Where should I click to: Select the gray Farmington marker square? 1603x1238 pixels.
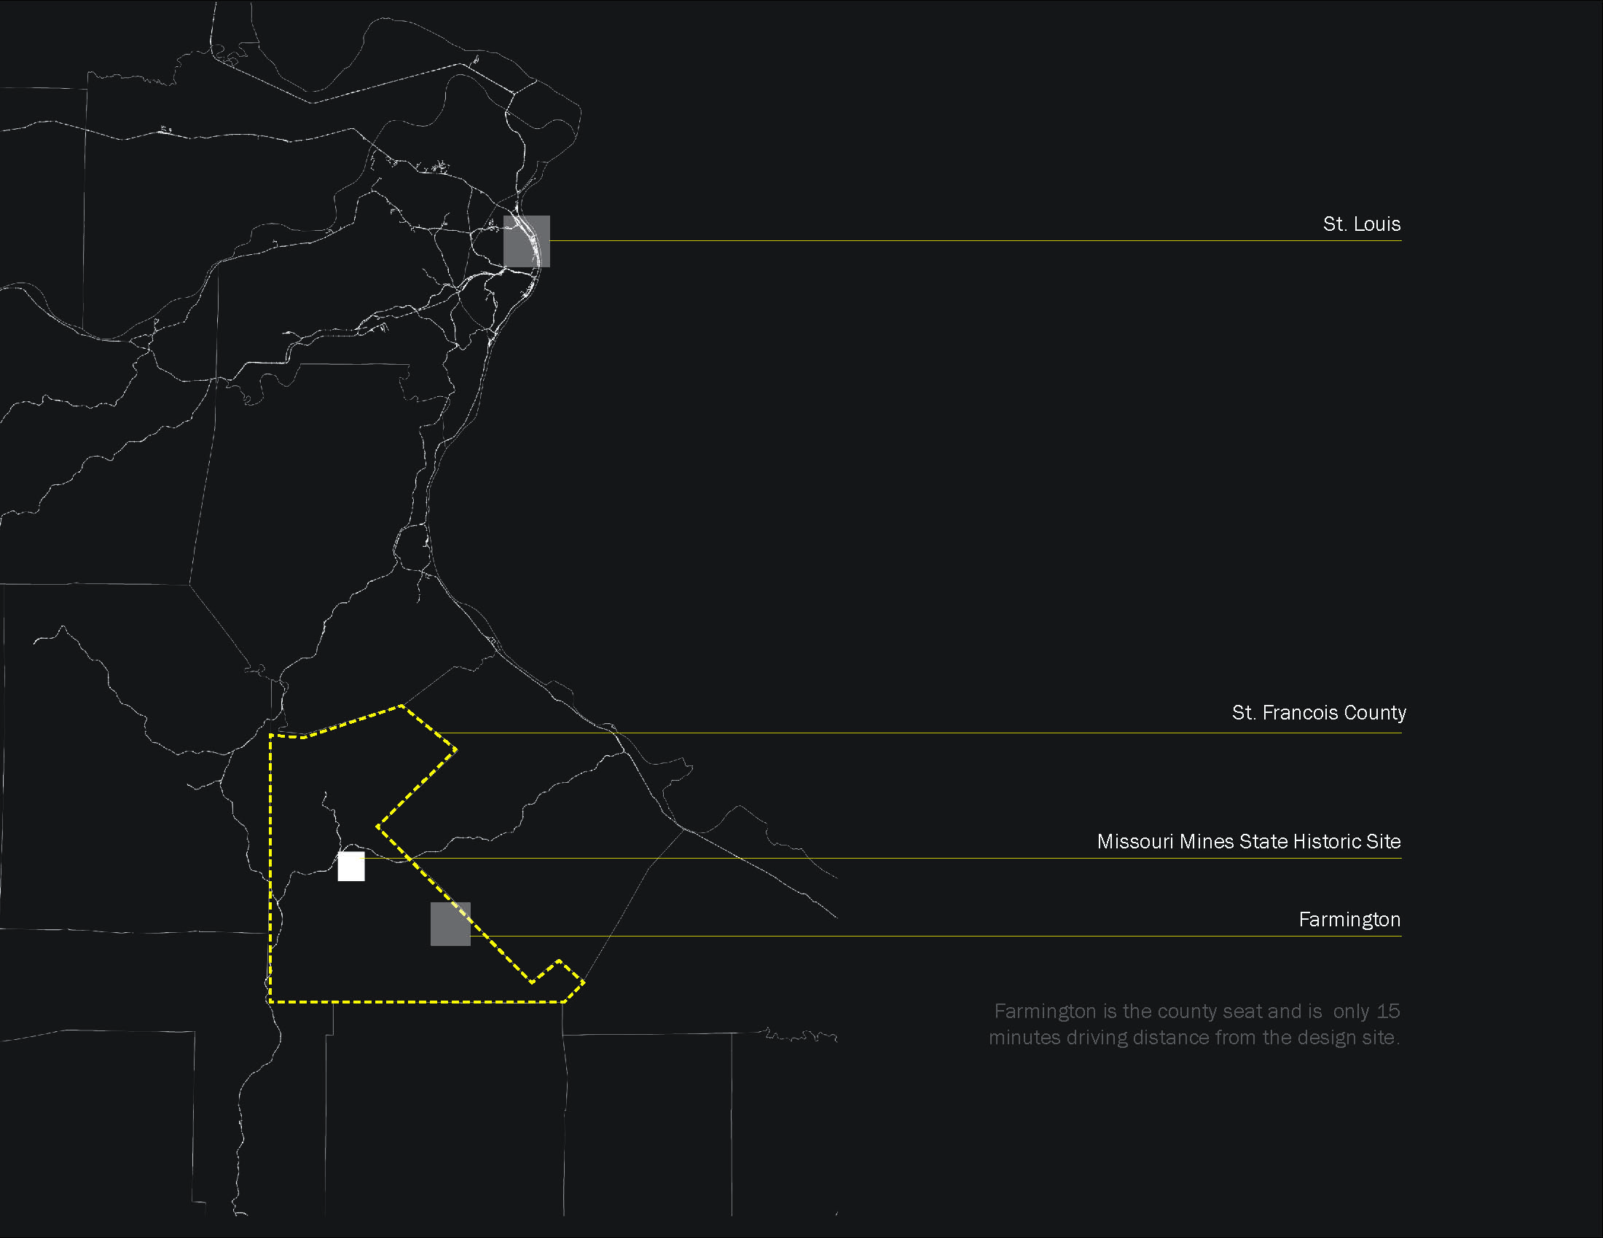click(x=450, y=924)
